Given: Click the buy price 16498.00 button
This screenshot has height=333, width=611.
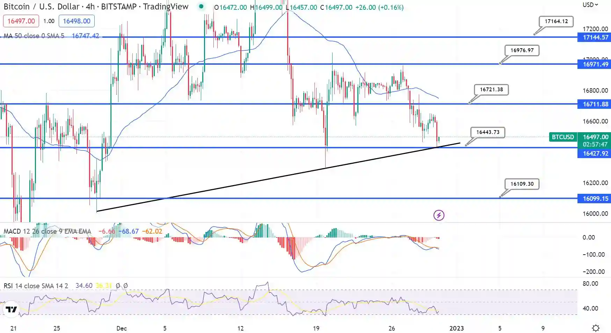Looking at the screenshot, I should coord(77,21).
